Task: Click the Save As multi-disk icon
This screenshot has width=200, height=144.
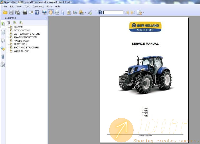Action: 17,12
